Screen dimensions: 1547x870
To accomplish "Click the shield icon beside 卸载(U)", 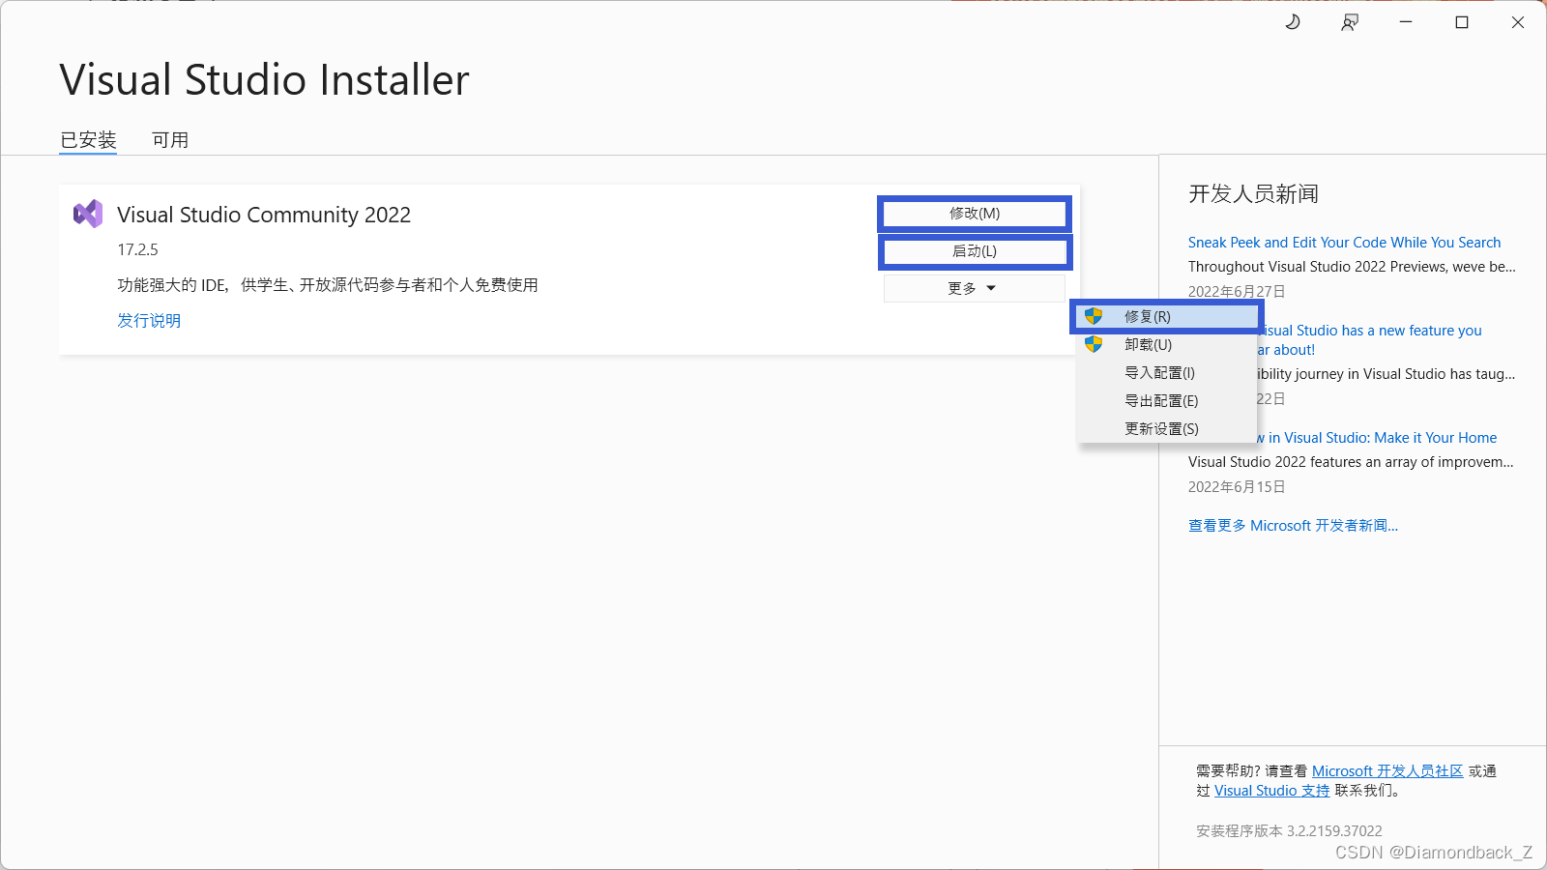I will (x=1094, y=344).
